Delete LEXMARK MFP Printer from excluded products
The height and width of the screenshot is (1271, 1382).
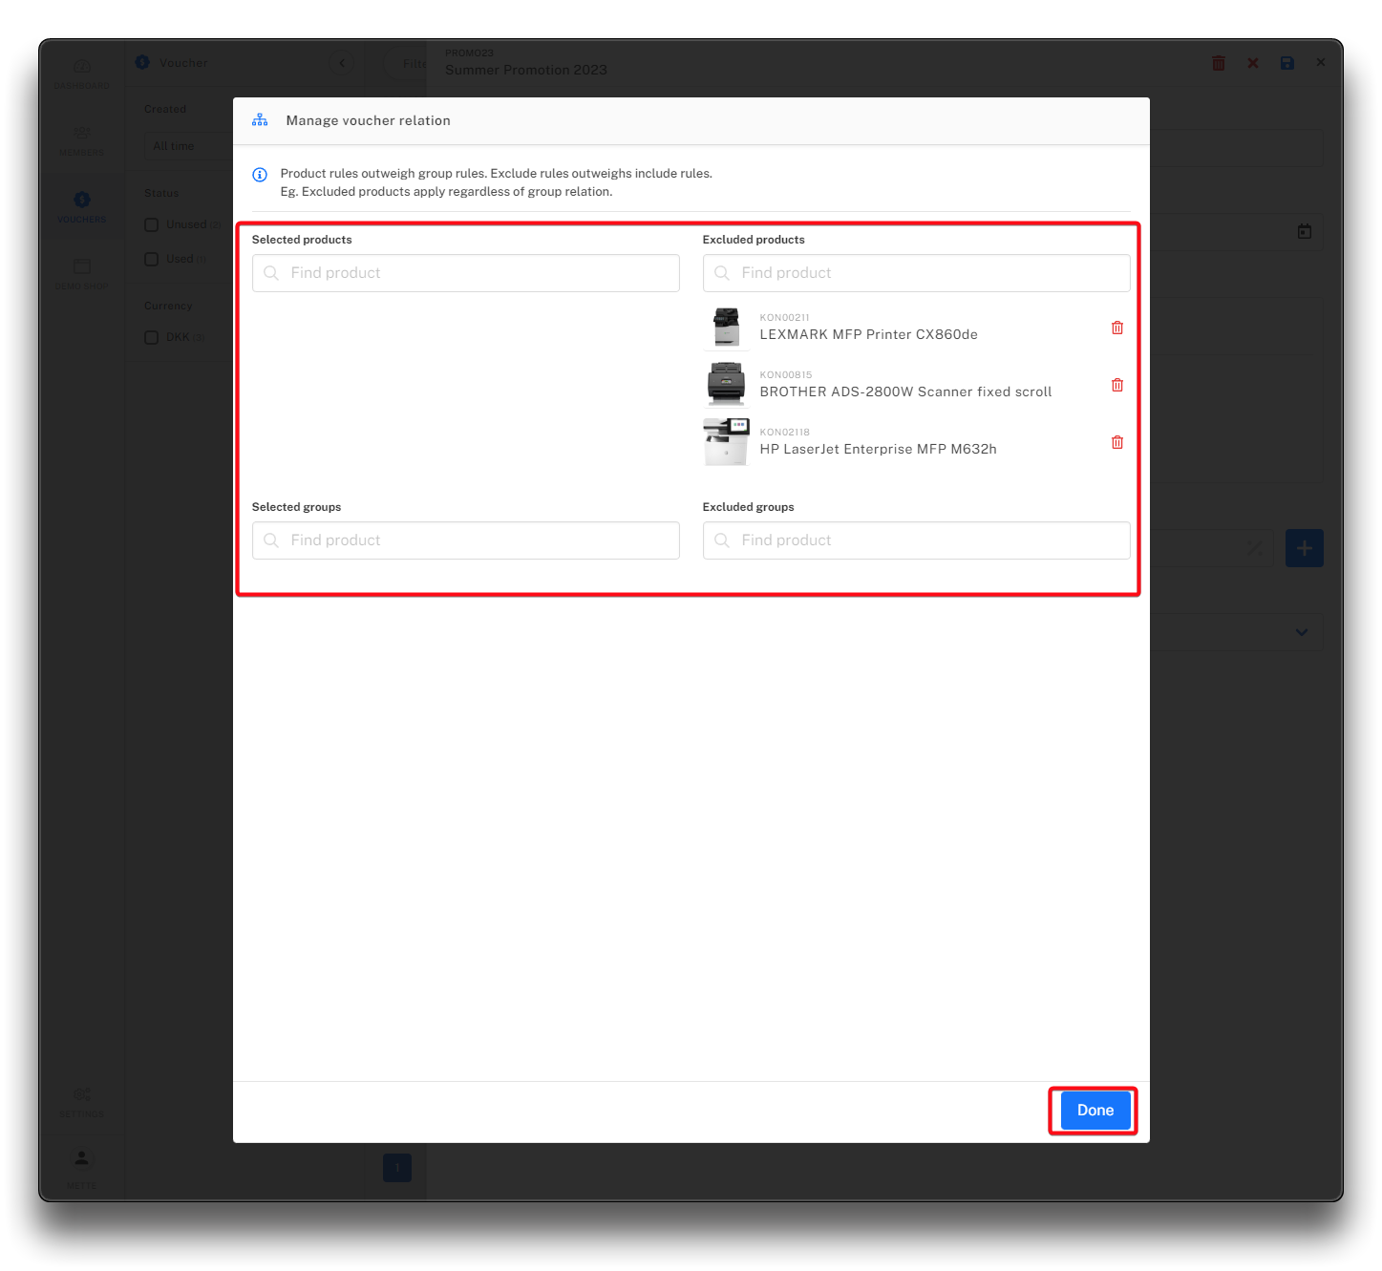1116,328
